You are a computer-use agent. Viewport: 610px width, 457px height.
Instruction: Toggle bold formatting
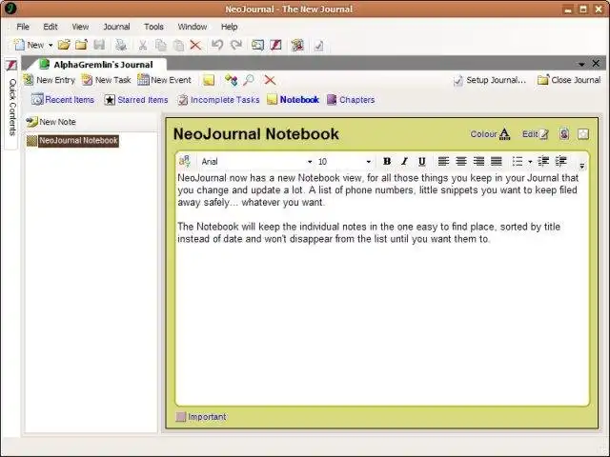[x=387, y=161]
